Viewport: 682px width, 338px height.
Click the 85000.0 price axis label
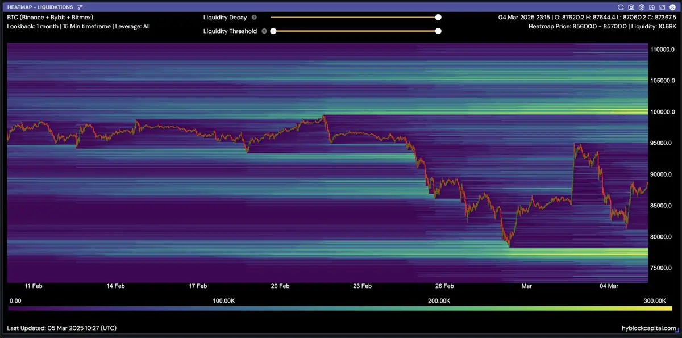(661, 206)
